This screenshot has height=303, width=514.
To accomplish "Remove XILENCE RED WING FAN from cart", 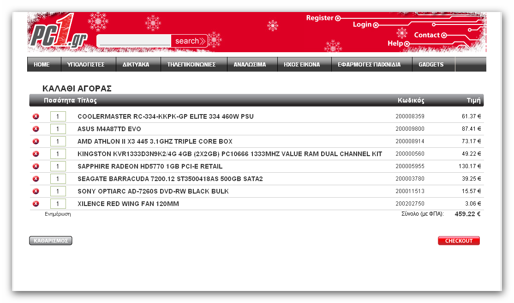I will 36,204.
